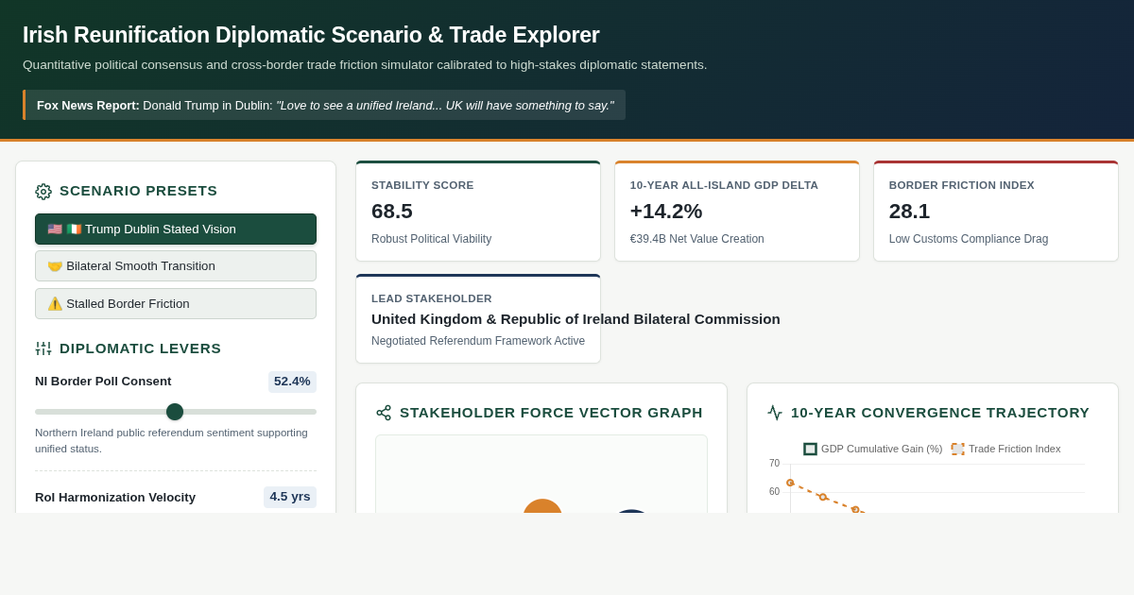Click the RoI Harmonization Velocity label

115,498
